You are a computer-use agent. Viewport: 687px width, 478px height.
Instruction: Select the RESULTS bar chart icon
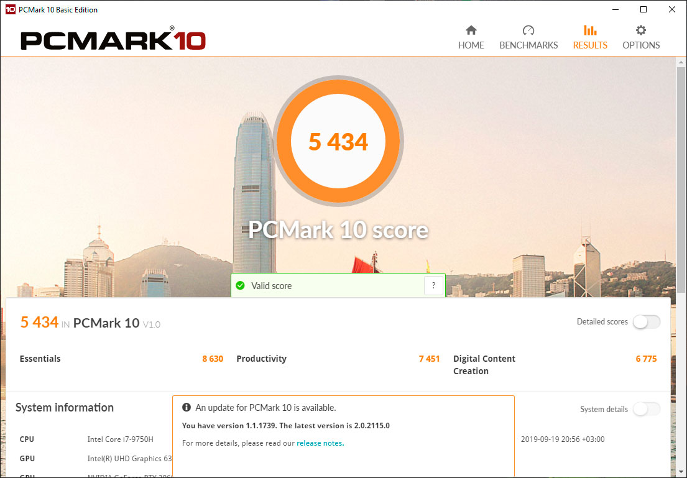[x=590, y=30]
